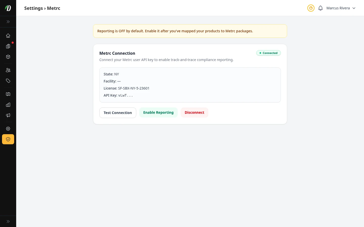Click the tag icon in sidebar
The image size is (364, 227).
[8, 81]
